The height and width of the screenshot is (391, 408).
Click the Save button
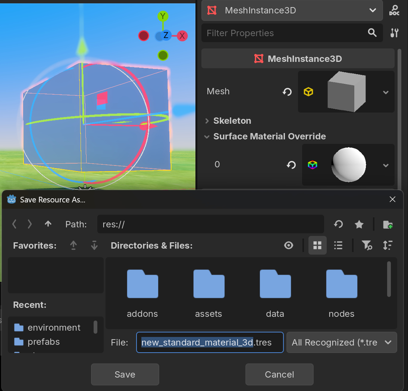pos(125,375)
